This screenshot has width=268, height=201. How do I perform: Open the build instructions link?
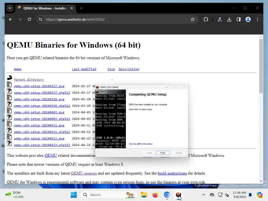(172, 173)
